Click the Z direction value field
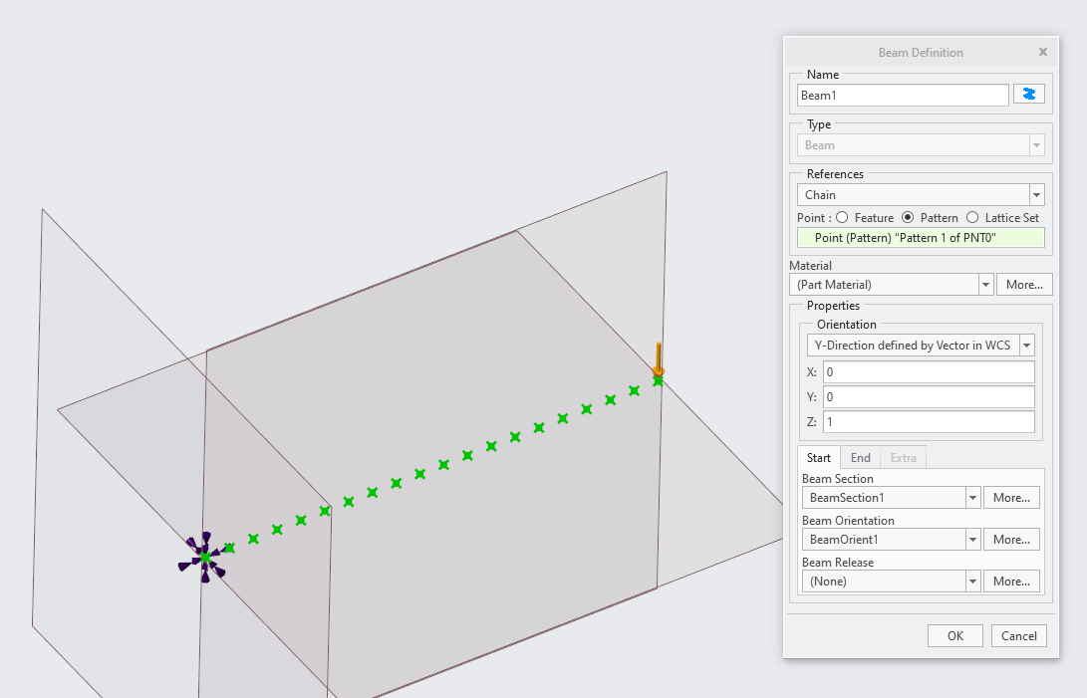1087x698 pixels. pos(929,421)
